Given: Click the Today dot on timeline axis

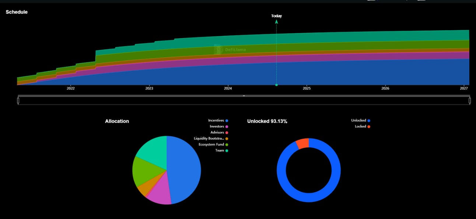Looking at the screenshot, I should click(276, 85).
